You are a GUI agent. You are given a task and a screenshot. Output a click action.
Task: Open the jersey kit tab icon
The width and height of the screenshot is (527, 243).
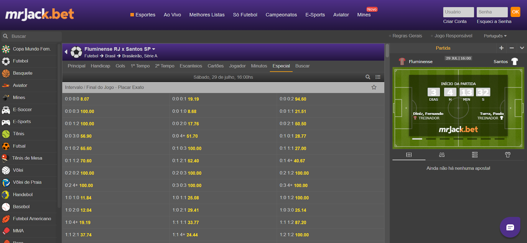tap(508, 155)
